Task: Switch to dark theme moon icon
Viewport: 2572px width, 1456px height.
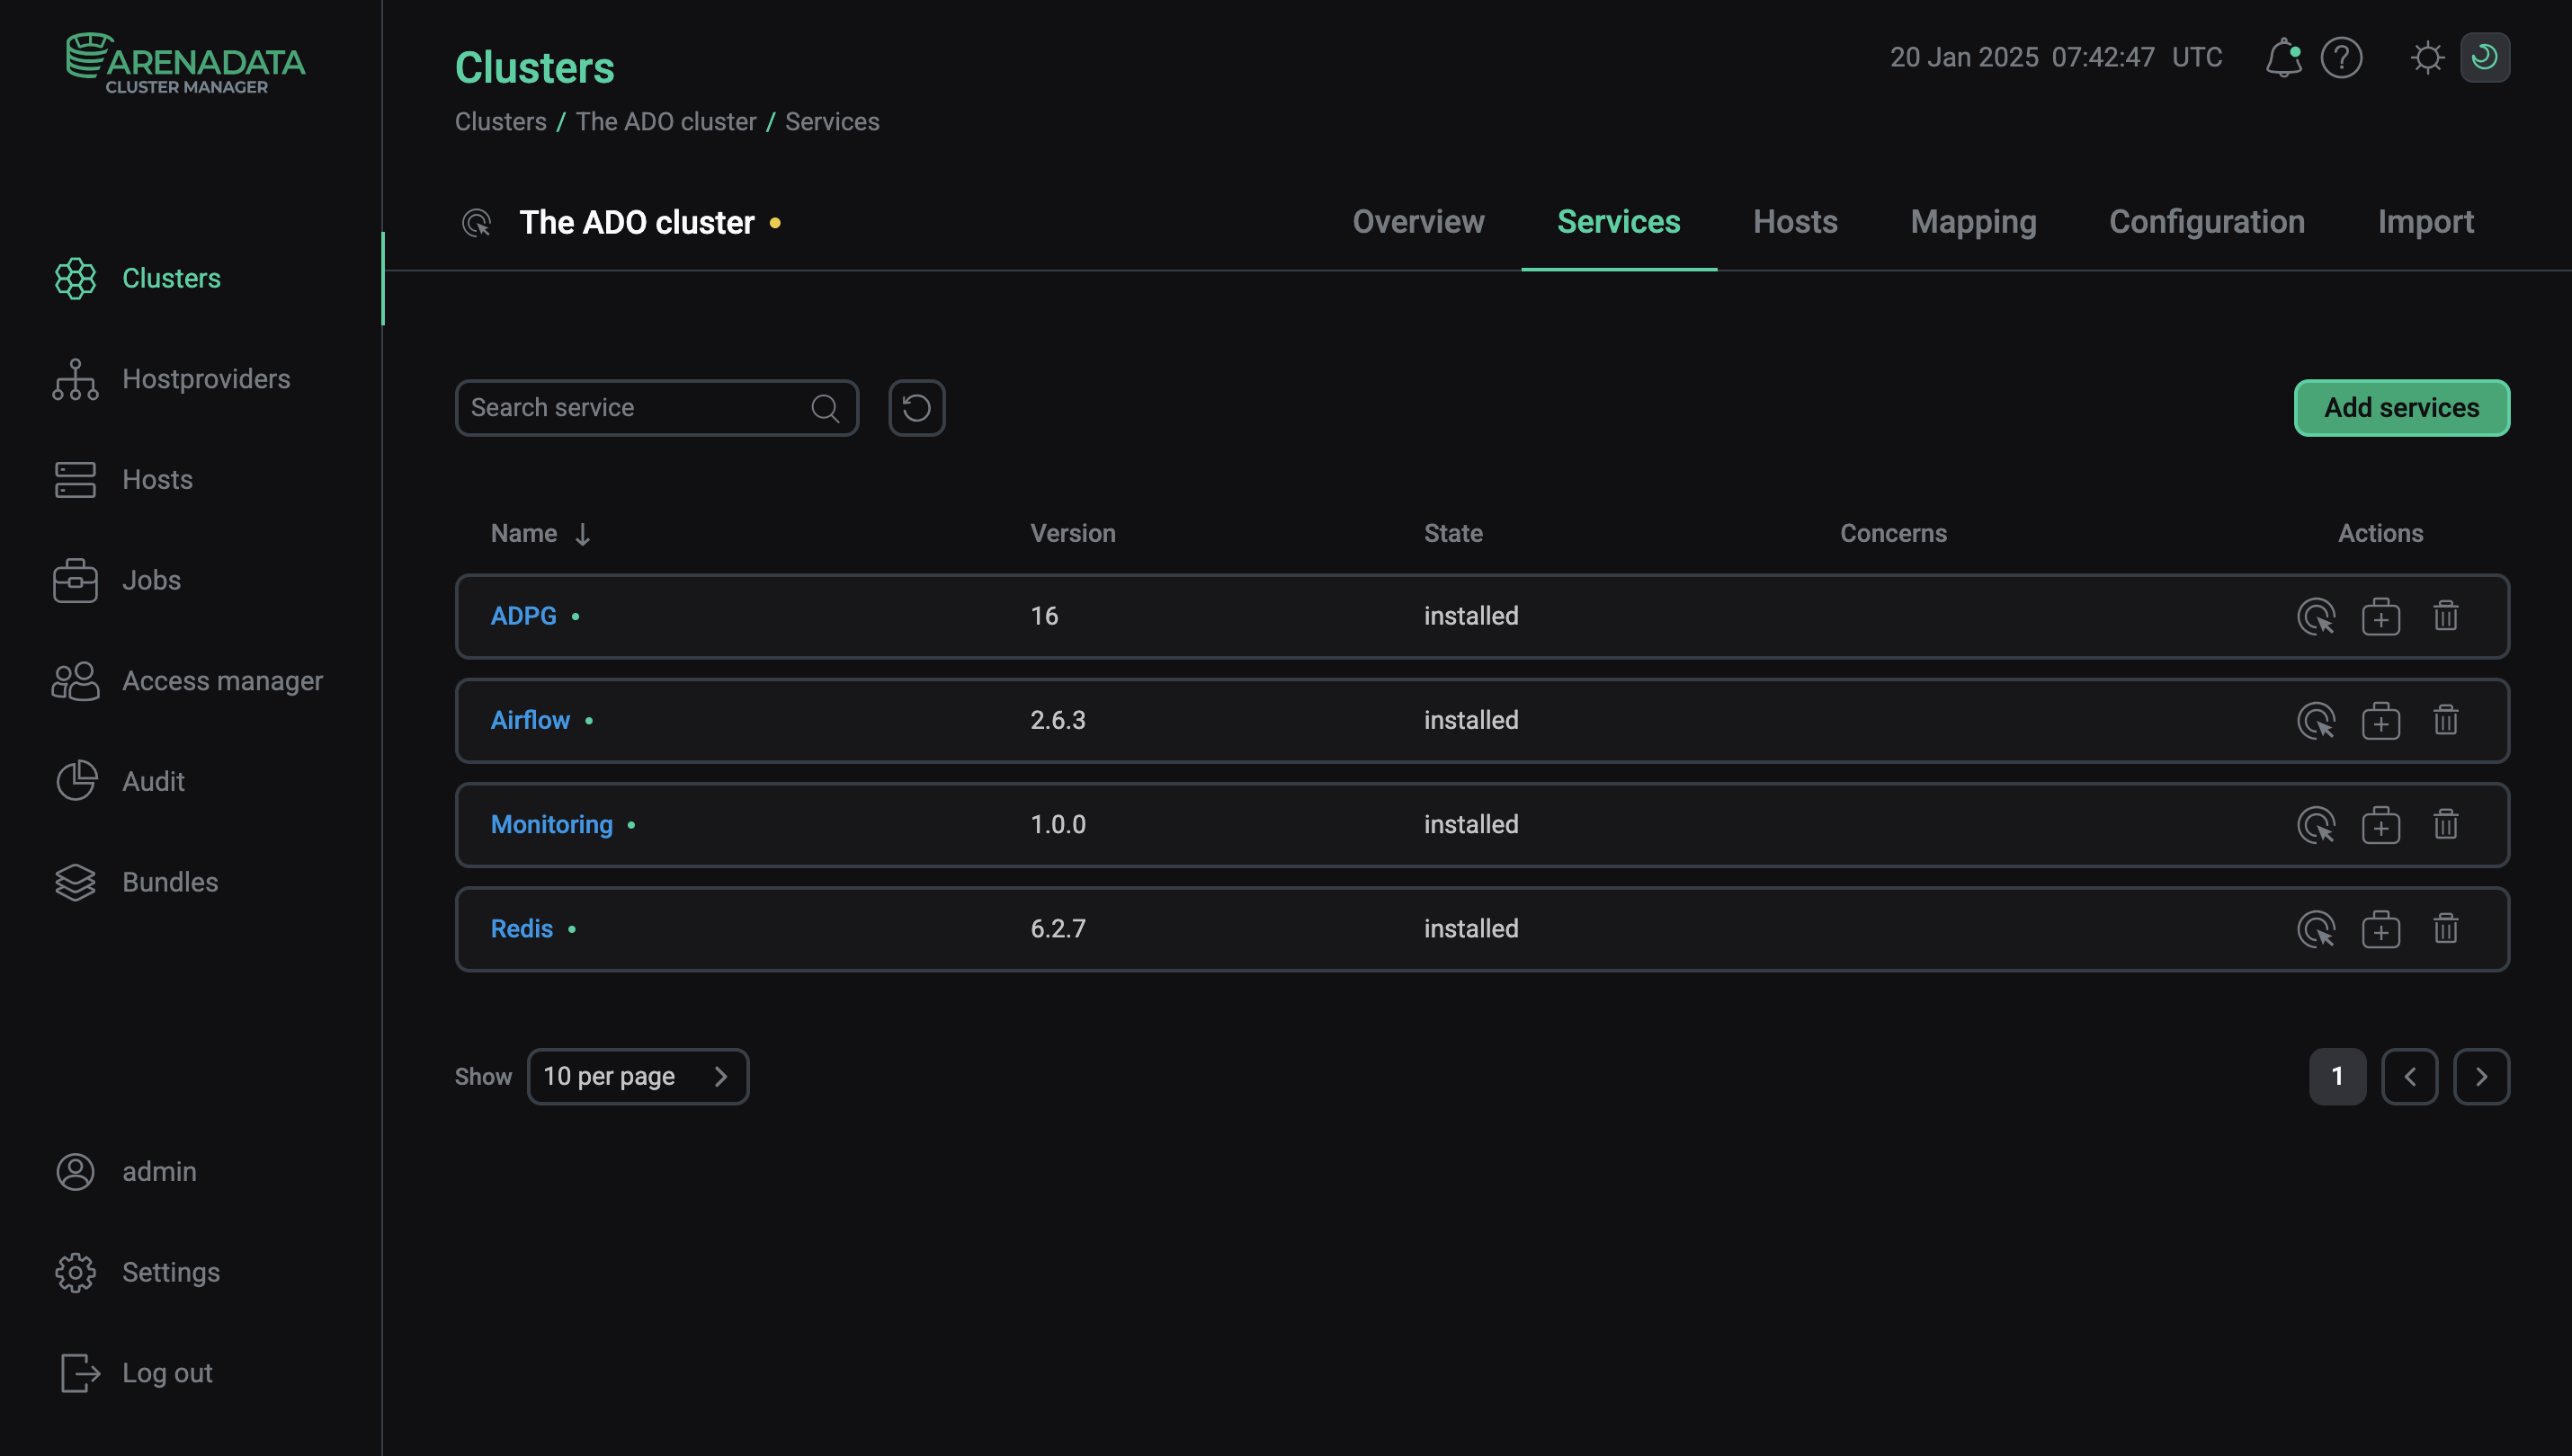Action: 2484,57
